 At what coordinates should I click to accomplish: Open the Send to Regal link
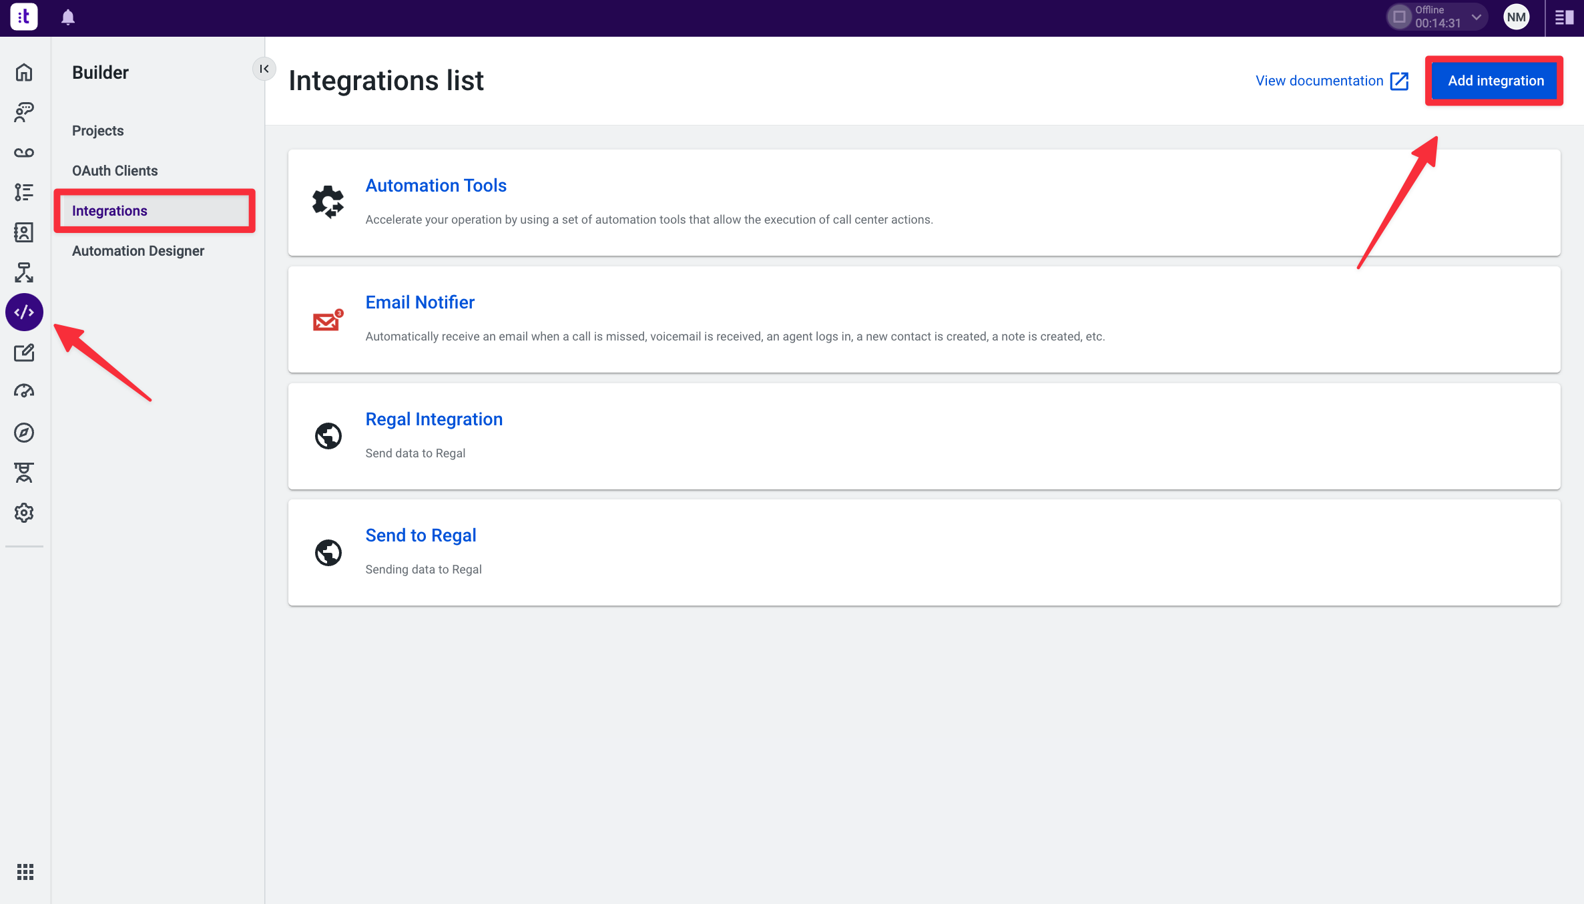pyautogui.click(x=421, y=535)
